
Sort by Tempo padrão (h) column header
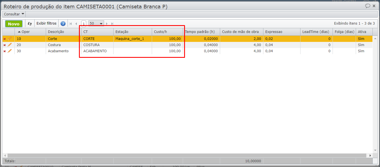tap(201, 32)
